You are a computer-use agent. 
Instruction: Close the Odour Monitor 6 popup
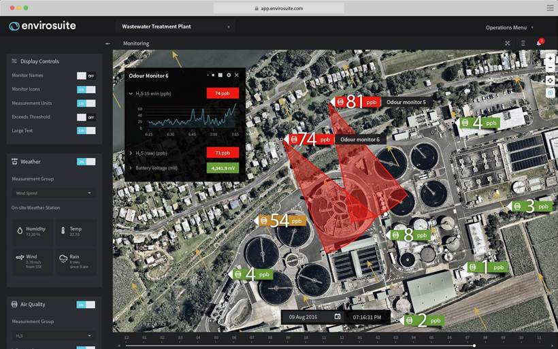point(237,75)
